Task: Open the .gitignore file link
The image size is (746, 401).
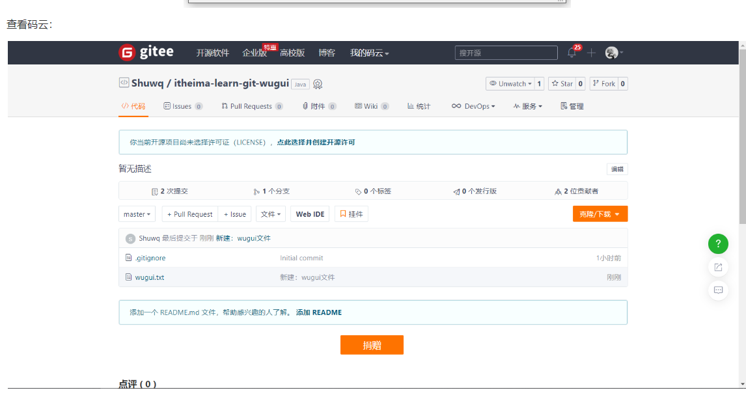Action: point(150,258)
